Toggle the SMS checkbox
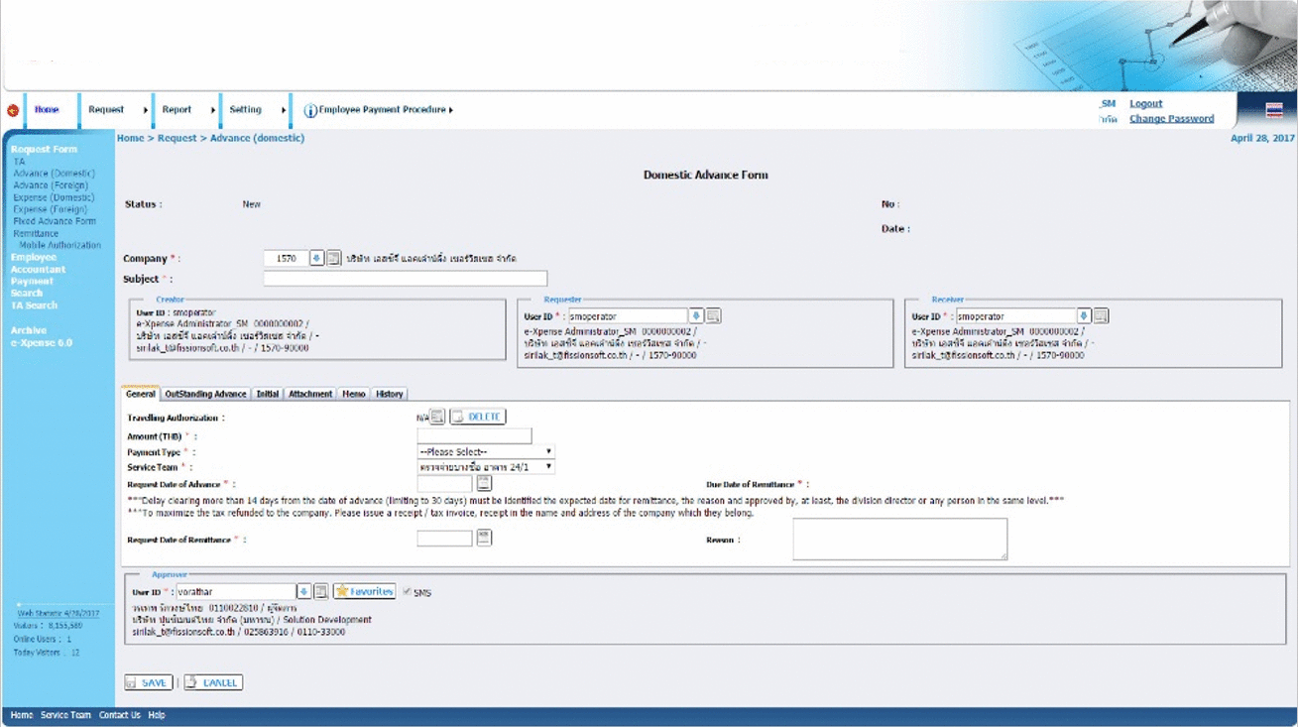 click(407, 592)
